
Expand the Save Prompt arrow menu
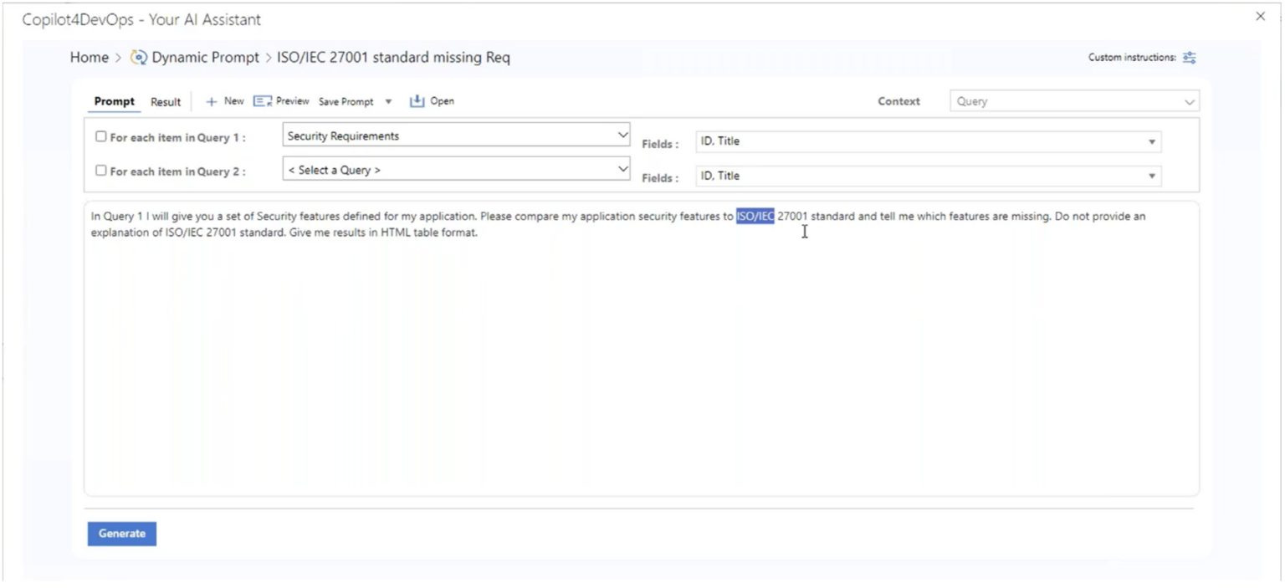click(x=388, y=102)
